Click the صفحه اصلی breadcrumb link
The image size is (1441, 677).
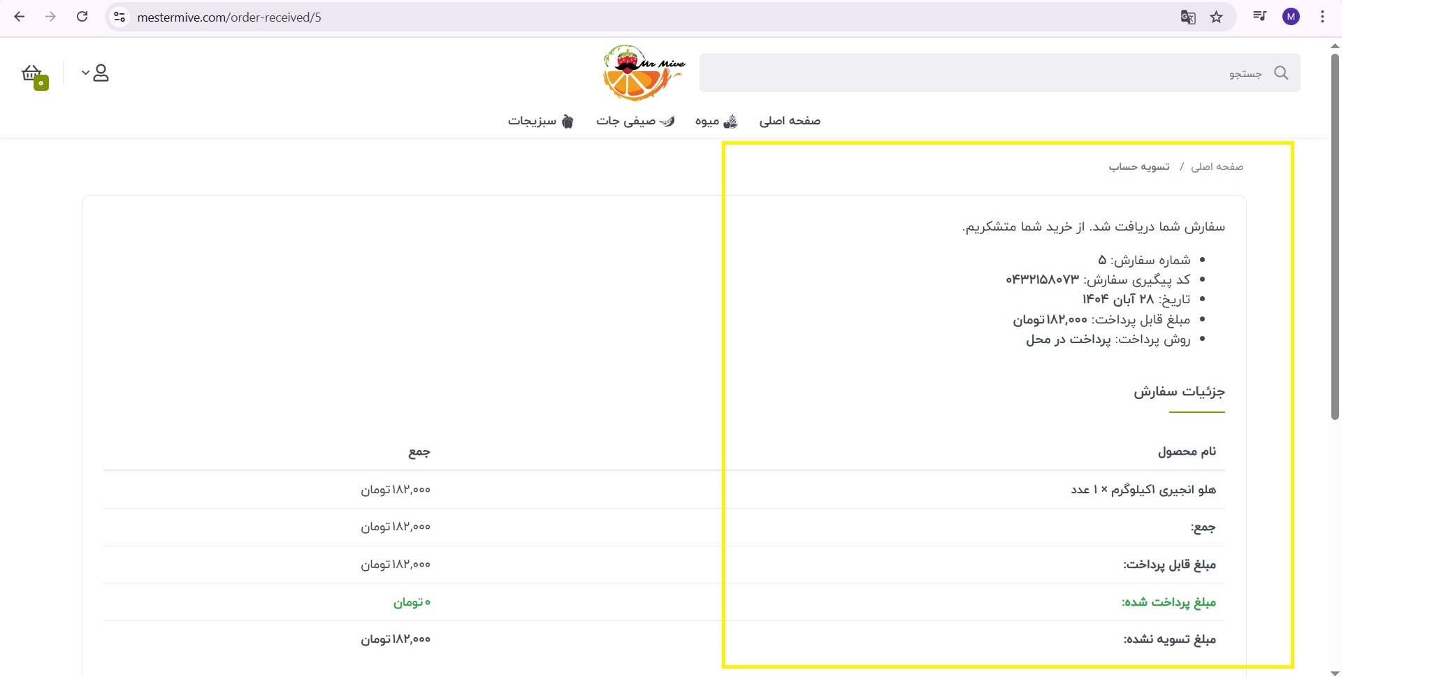point(1217,167)
